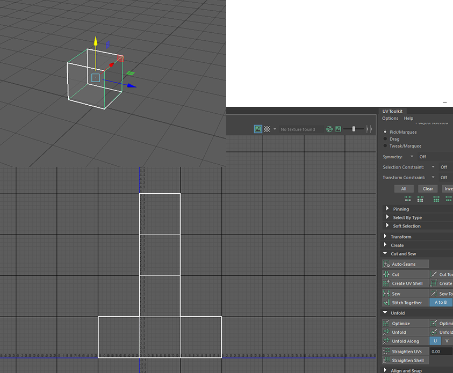Click the Unfold Along icon
The image size is (453, 373).
coord(386,341)
